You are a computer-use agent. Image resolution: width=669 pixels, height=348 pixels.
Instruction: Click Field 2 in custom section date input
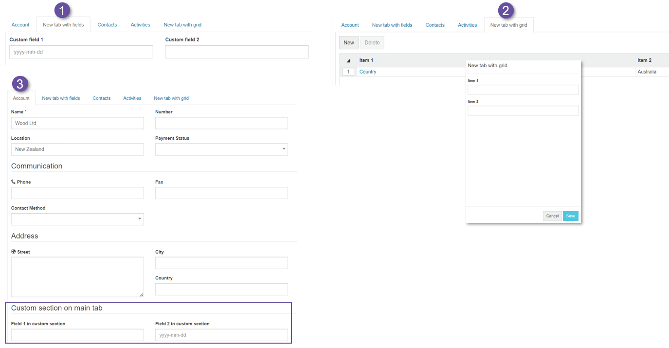pyautogui.click(x=221, y=335)
